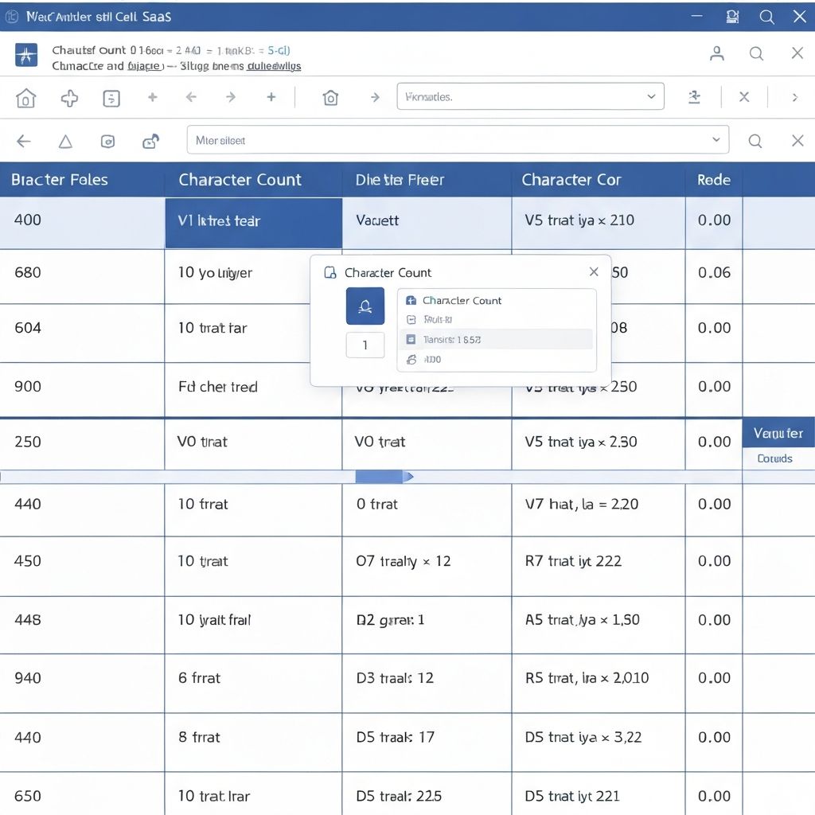Click the blue button on the right edge
This screenshot has width=815, height=815.
[x=778, y=434]
